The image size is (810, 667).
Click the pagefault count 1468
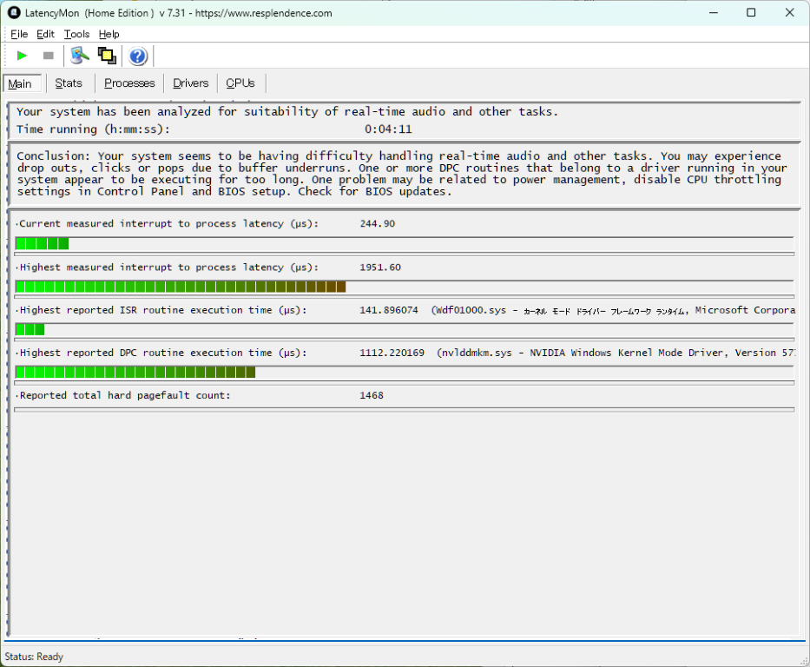click(x=372, y=395)
